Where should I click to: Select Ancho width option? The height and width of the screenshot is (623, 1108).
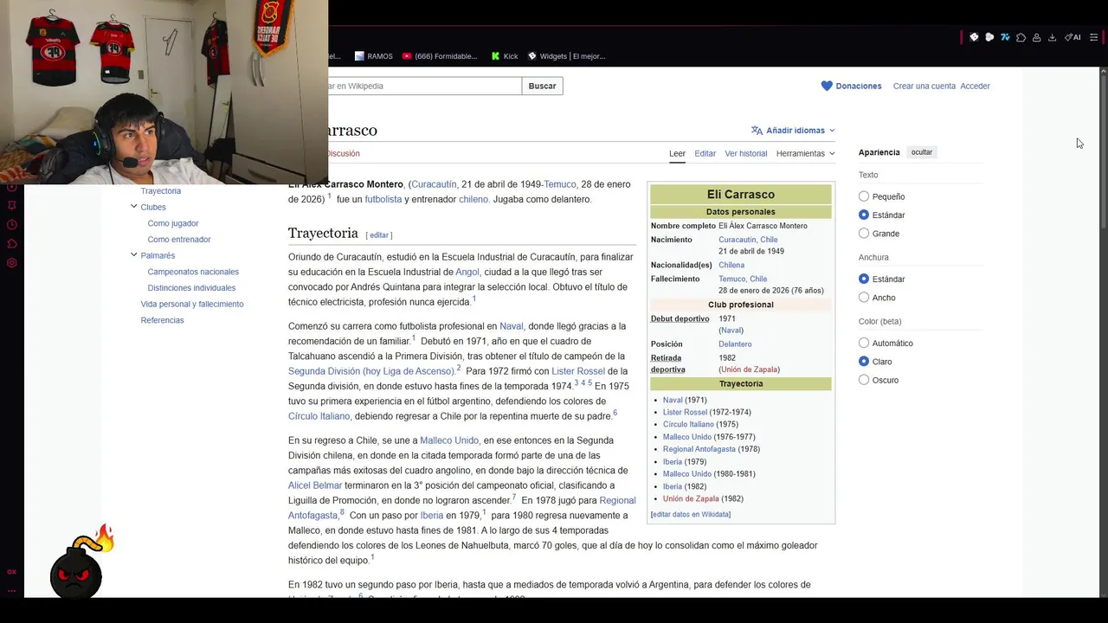864,298
